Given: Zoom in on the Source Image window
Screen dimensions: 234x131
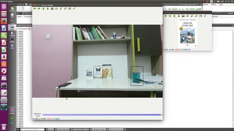Looking at the screenshot, I should [x=61, y=9].
